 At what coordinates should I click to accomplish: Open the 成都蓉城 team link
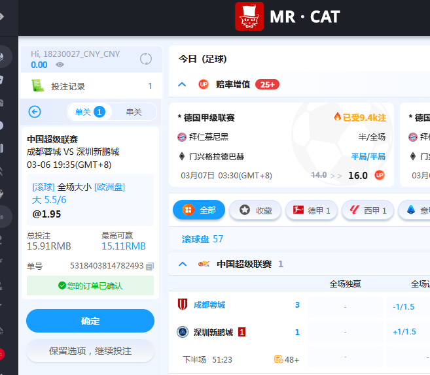pyautogui.click(x=209, y=304)
